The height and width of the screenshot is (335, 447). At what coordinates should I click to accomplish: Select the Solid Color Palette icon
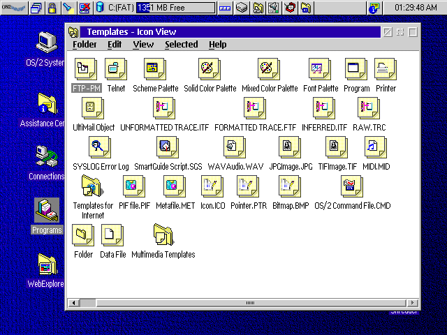210,69
